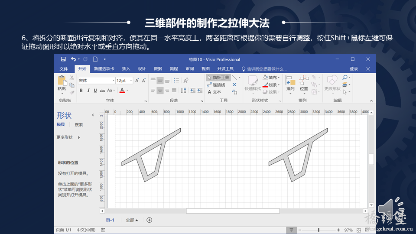Click the horizontal scrollbar thumb
416x234 pixels.
coord(233,211)
